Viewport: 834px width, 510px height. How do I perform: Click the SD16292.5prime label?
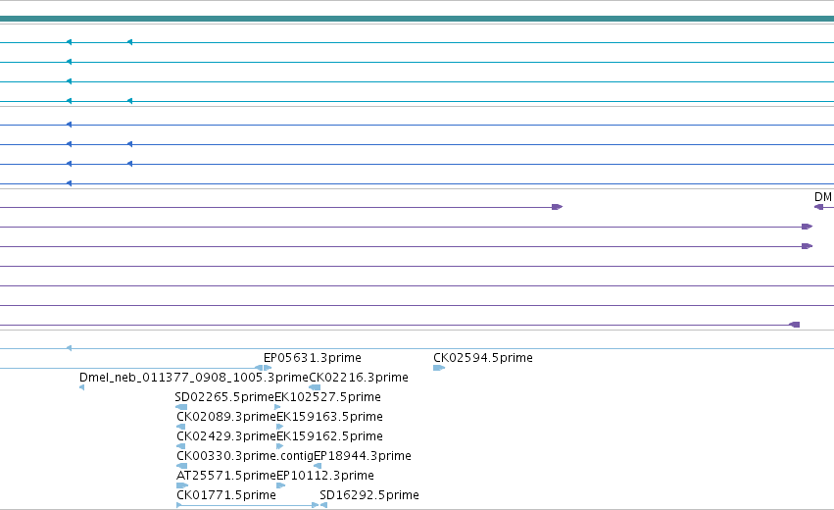coord(369,495)
